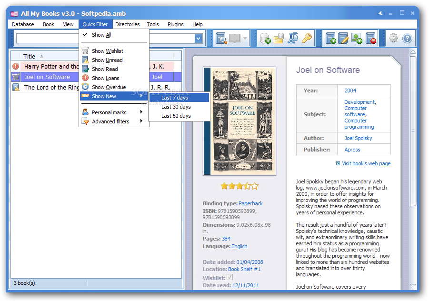Image resolution: width=429 pixels, height=302 pixels.
Task: Click the English language link
Action: [239, 246]
